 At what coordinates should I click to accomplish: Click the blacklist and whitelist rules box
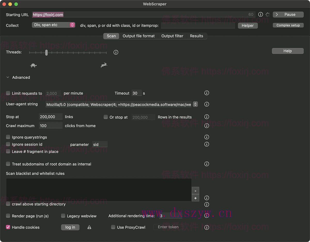click(99, 190)
